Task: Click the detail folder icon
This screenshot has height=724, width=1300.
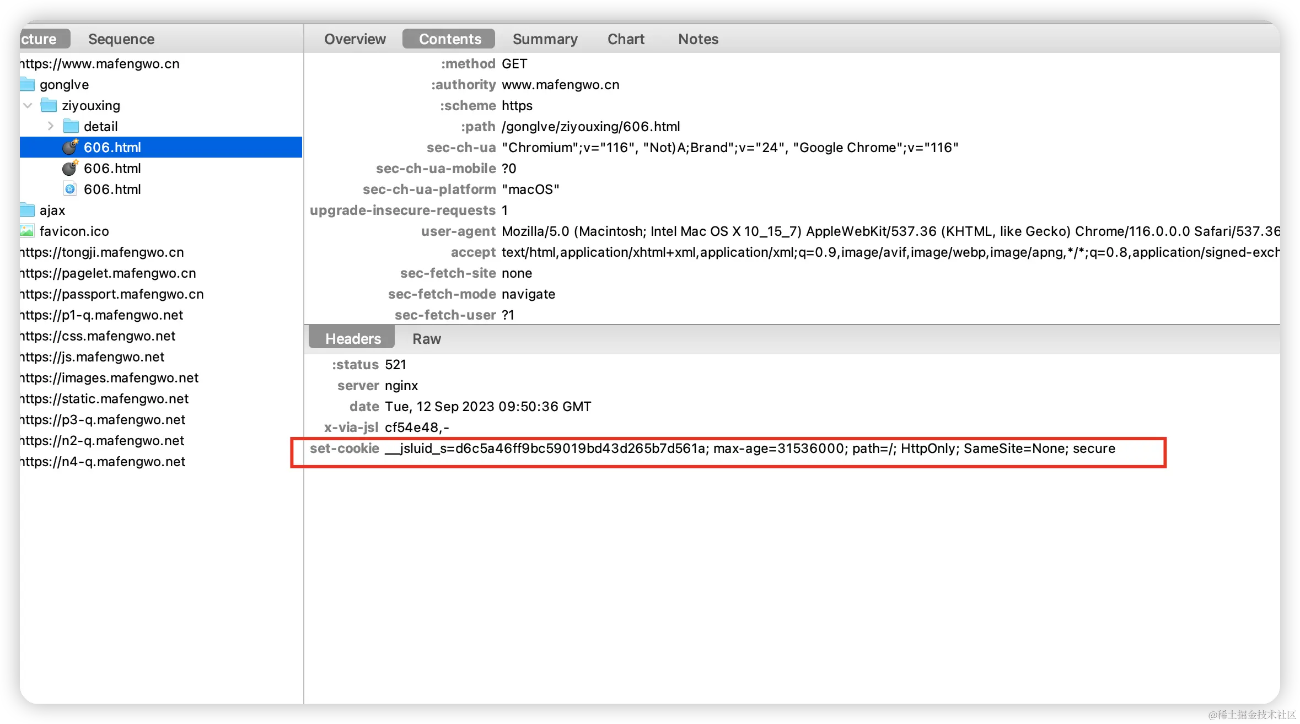Action: tap(71, 126)
